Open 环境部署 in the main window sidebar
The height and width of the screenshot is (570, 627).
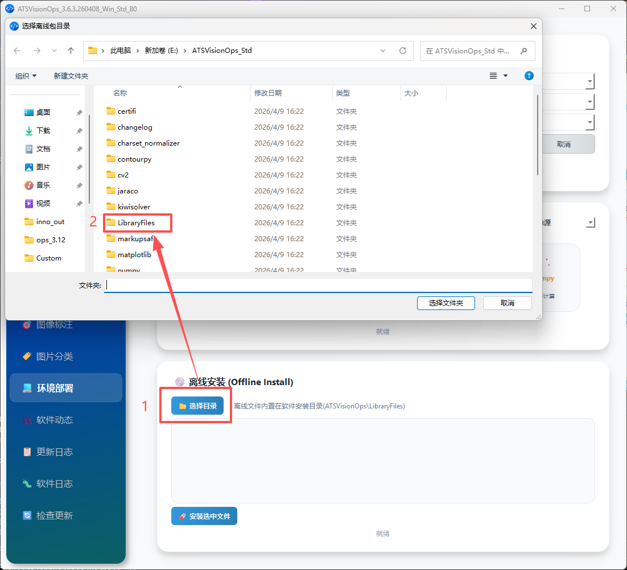coord(66,388)
